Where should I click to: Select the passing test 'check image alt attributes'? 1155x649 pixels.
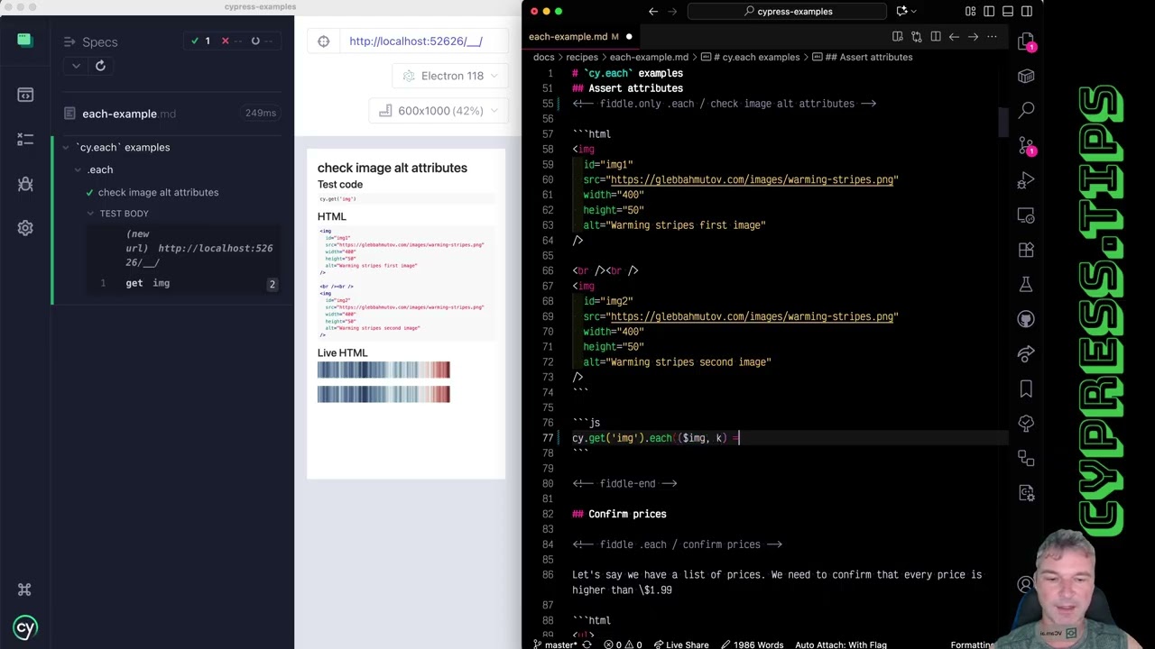pyautogui.click(x=158, y=192)
